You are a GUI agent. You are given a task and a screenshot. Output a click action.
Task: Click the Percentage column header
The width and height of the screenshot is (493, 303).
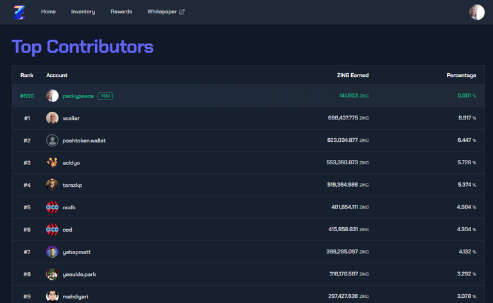(x=462, y=75)
